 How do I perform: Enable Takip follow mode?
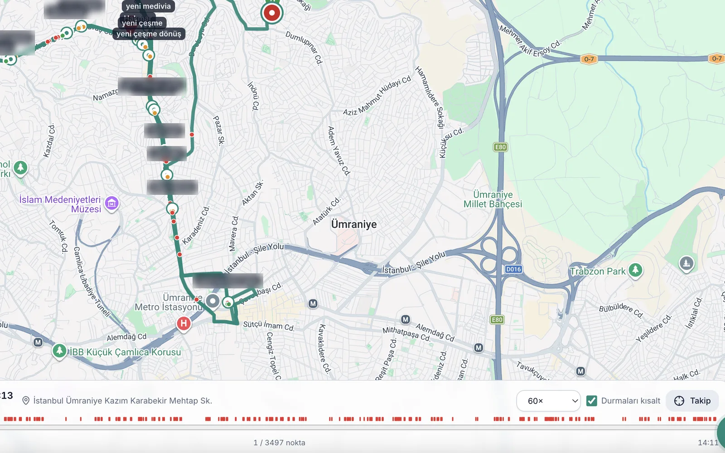pyautogui.click(x=692, y=401)
